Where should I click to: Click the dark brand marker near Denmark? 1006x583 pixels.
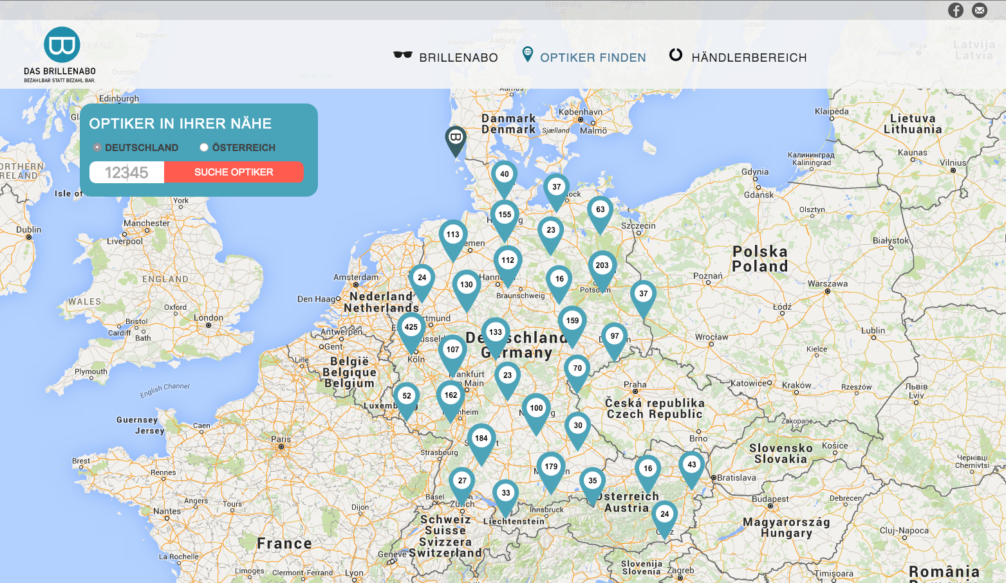click(x=456, y=141)
